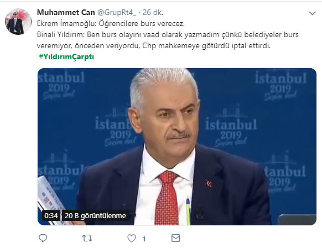This screenshot has height=248, width=322.
Task: Open the Muhammet Can display name link
Action: click(66, 13)
